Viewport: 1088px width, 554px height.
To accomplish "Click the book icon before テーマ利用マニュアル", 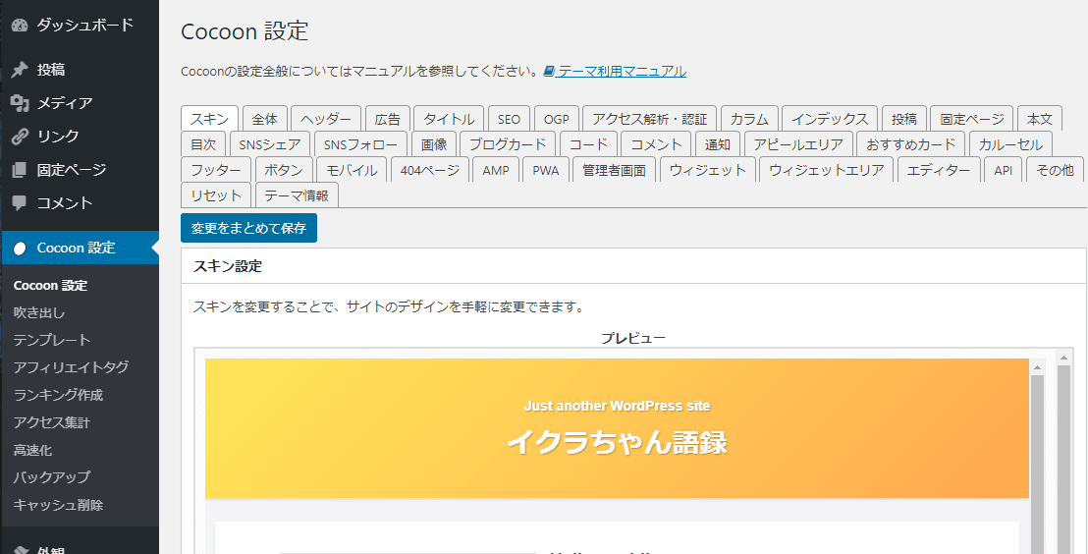I will click(x=549, y=71).
